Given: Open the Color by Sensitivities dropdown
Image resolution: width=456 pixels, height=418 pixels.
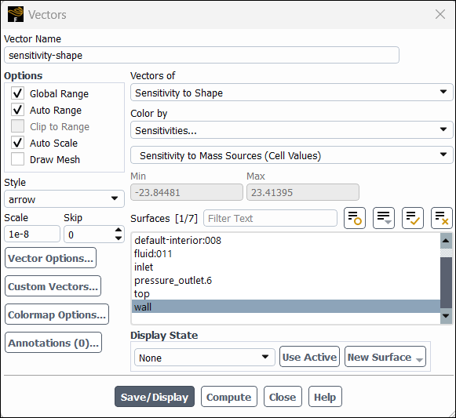Looking at the screenshot, I should (x=292, y=130).
